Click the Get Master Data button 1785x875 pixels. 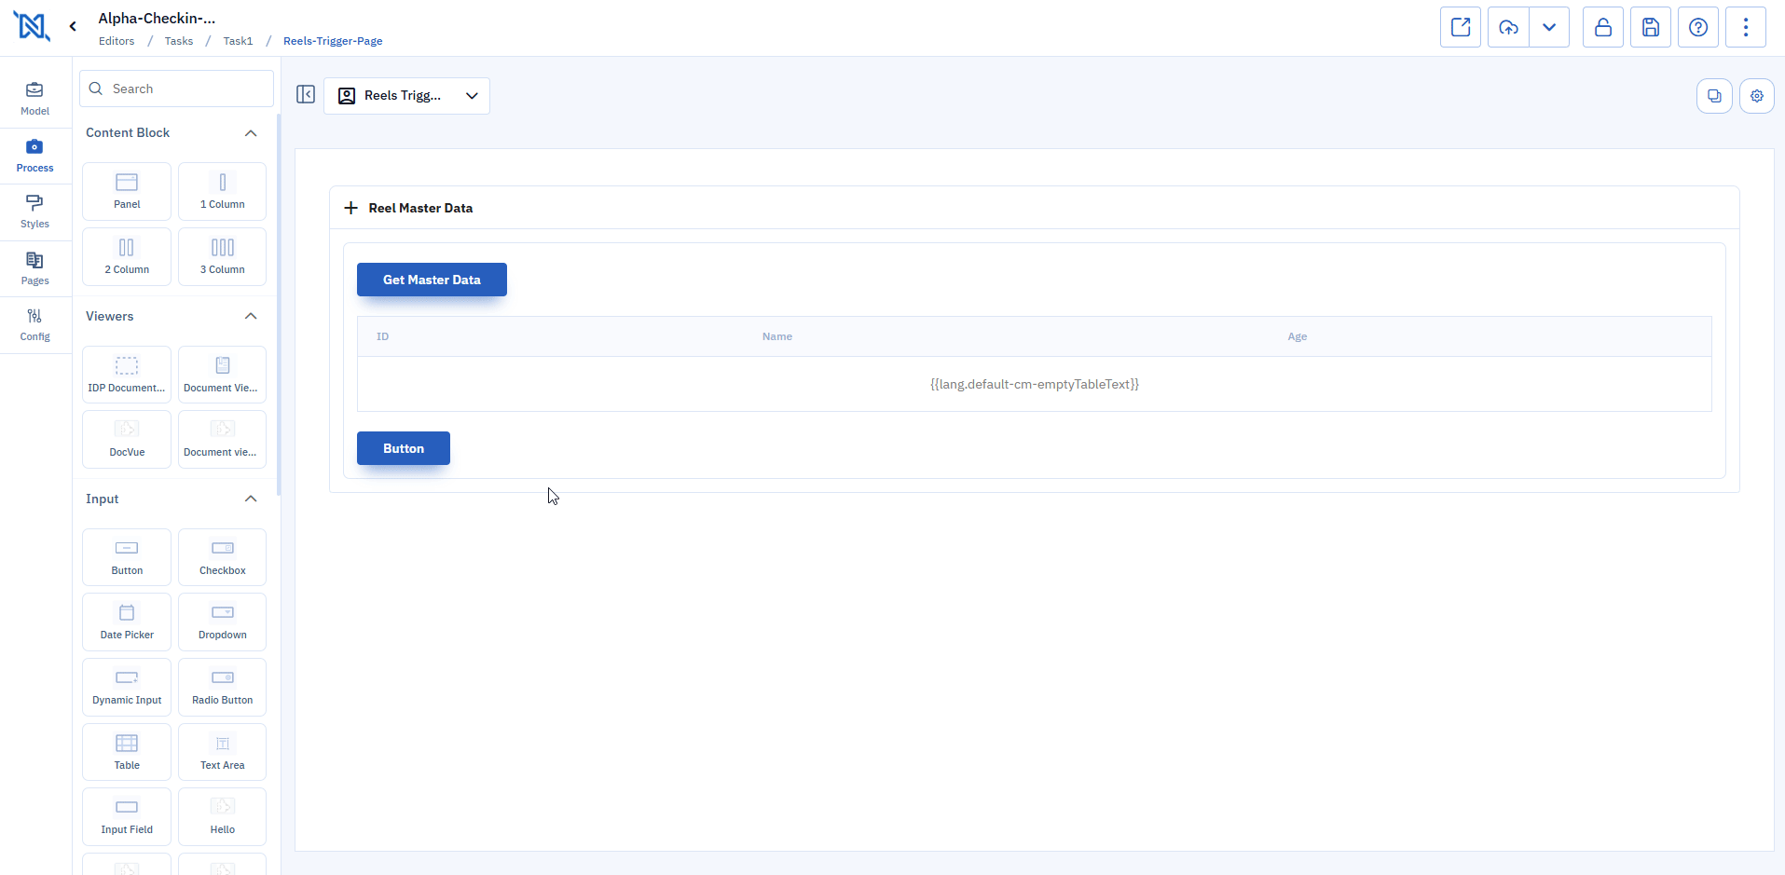(x=432, y=280)
